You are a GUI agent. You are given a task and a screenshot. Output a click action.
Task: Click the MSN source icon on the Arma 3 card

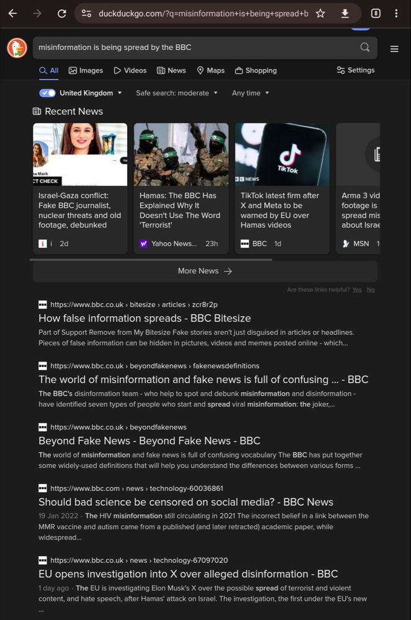(346, 244)
